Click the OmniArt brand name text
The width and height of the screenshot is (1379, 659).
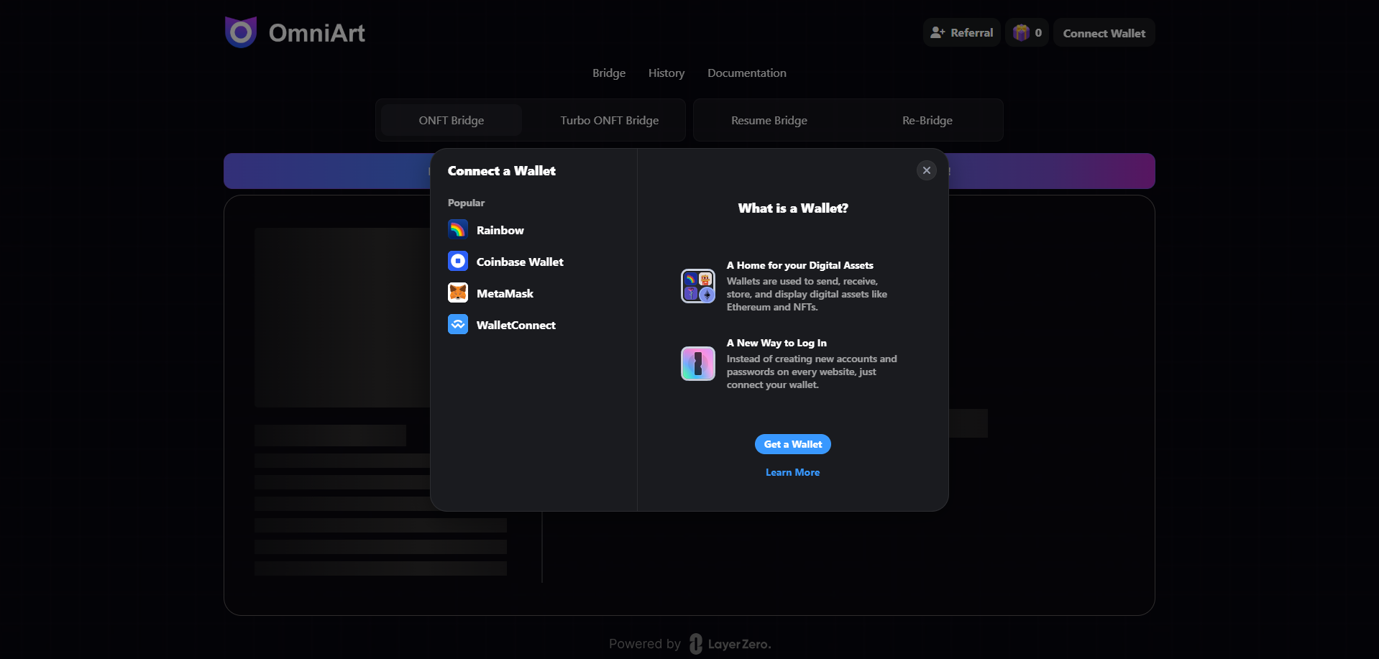(x=317, y=32)
